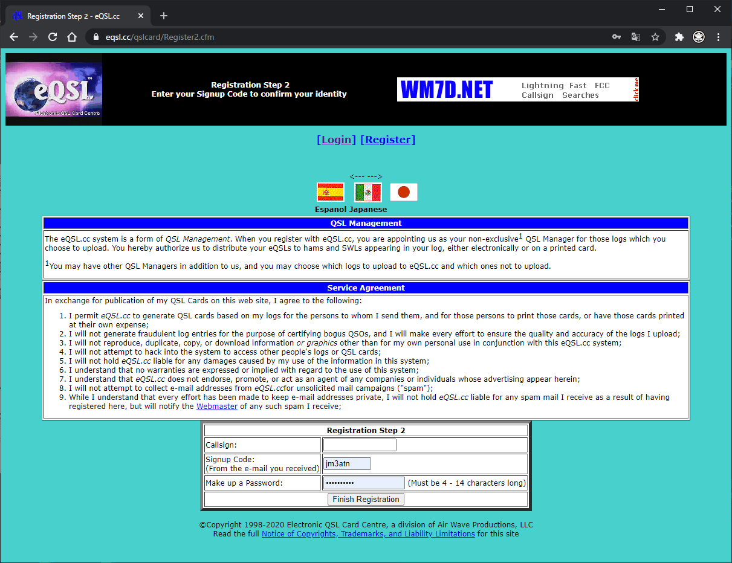732x563 pixels.
Task: Bookmark the page with the star icon
Action: tap(655, 37)
